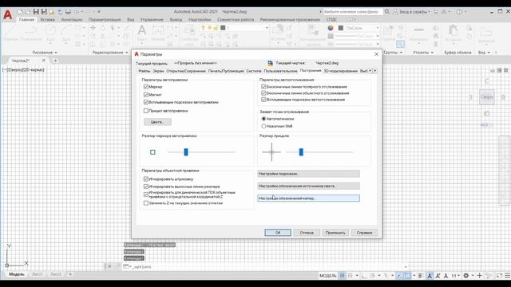
Task: Toggle ortho mode icon in status bar
Action: coord(364,276)
